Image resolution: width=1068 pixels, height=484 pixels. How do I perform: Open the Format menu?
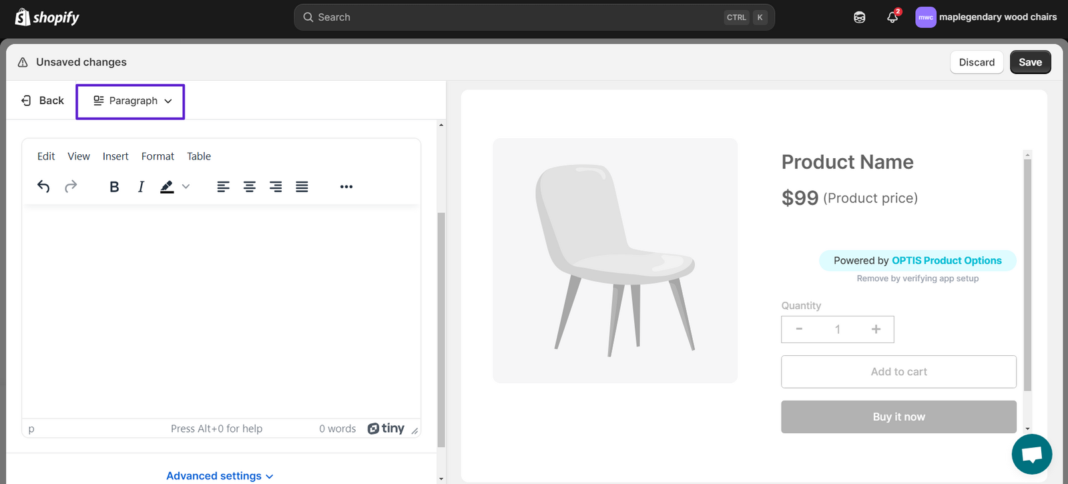pyautogui.click(x=158, y=156)
